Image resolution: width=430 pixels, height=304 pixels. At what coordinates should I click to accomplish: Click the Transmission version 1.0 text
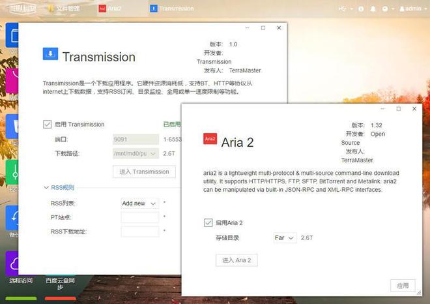pyautogui.click(x=233, y=44)
